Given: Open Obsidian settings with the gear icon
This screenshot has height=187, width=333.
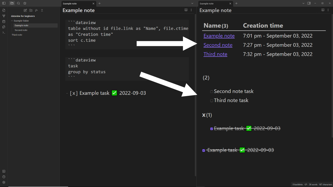Looking at the screenshot, I should [4, 182].
